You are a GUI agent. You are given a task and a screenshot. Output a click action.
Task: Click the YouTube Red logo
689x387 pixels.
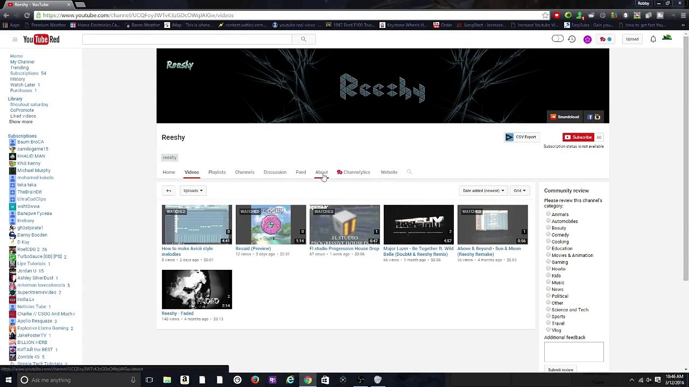click(x=41, y=39)
